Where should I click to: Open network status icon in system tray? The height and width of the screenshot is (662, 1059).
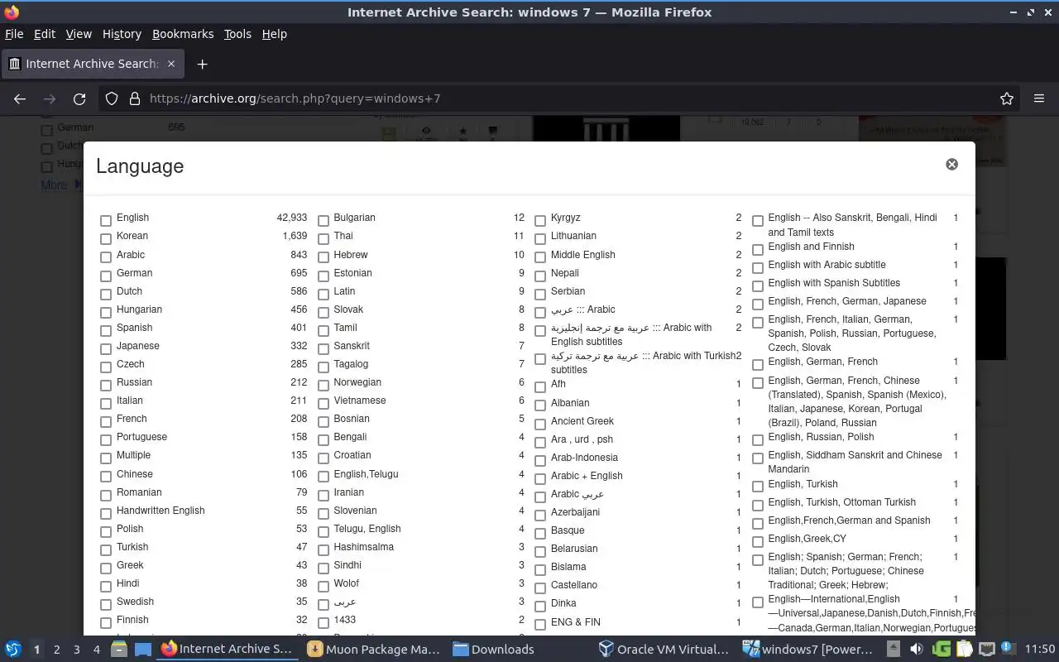click(x=987, y=649)
